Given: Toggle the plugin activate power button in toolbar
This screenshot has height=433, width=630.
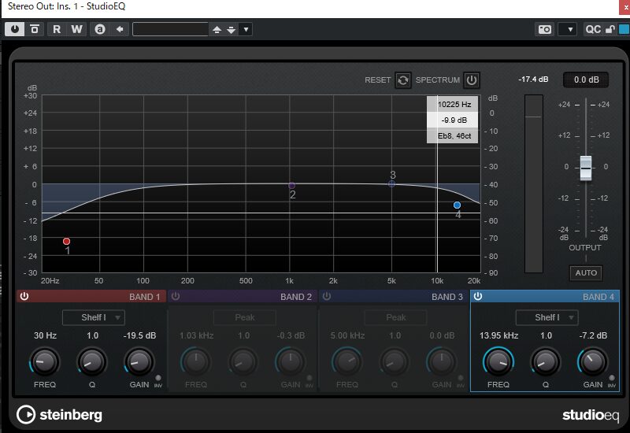Looking at the screenshot, I should [x=15, y=29].
